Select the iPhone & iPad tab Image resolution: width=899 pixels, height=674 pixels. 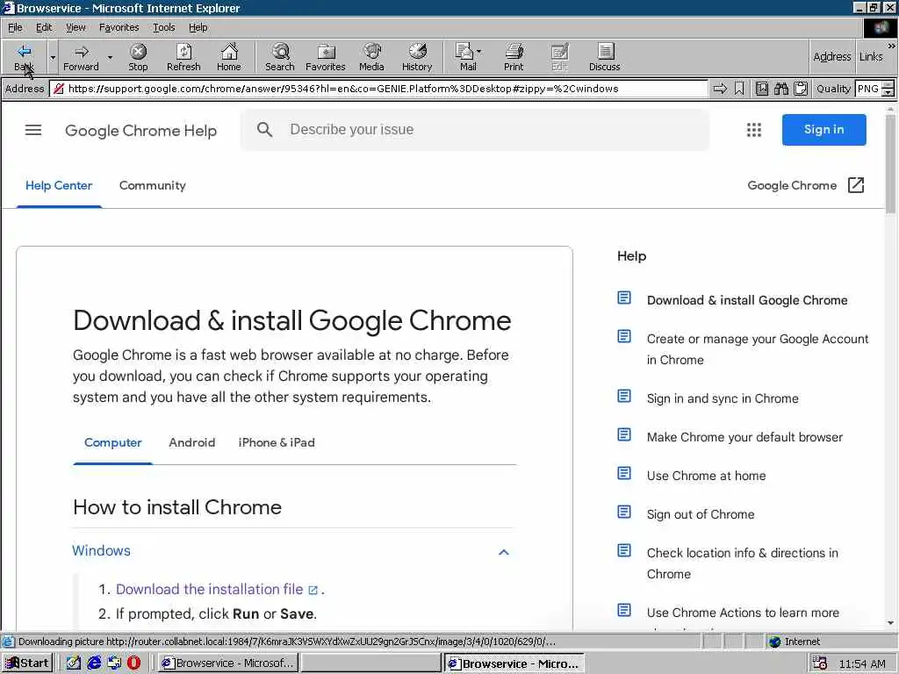coord(277,442)
